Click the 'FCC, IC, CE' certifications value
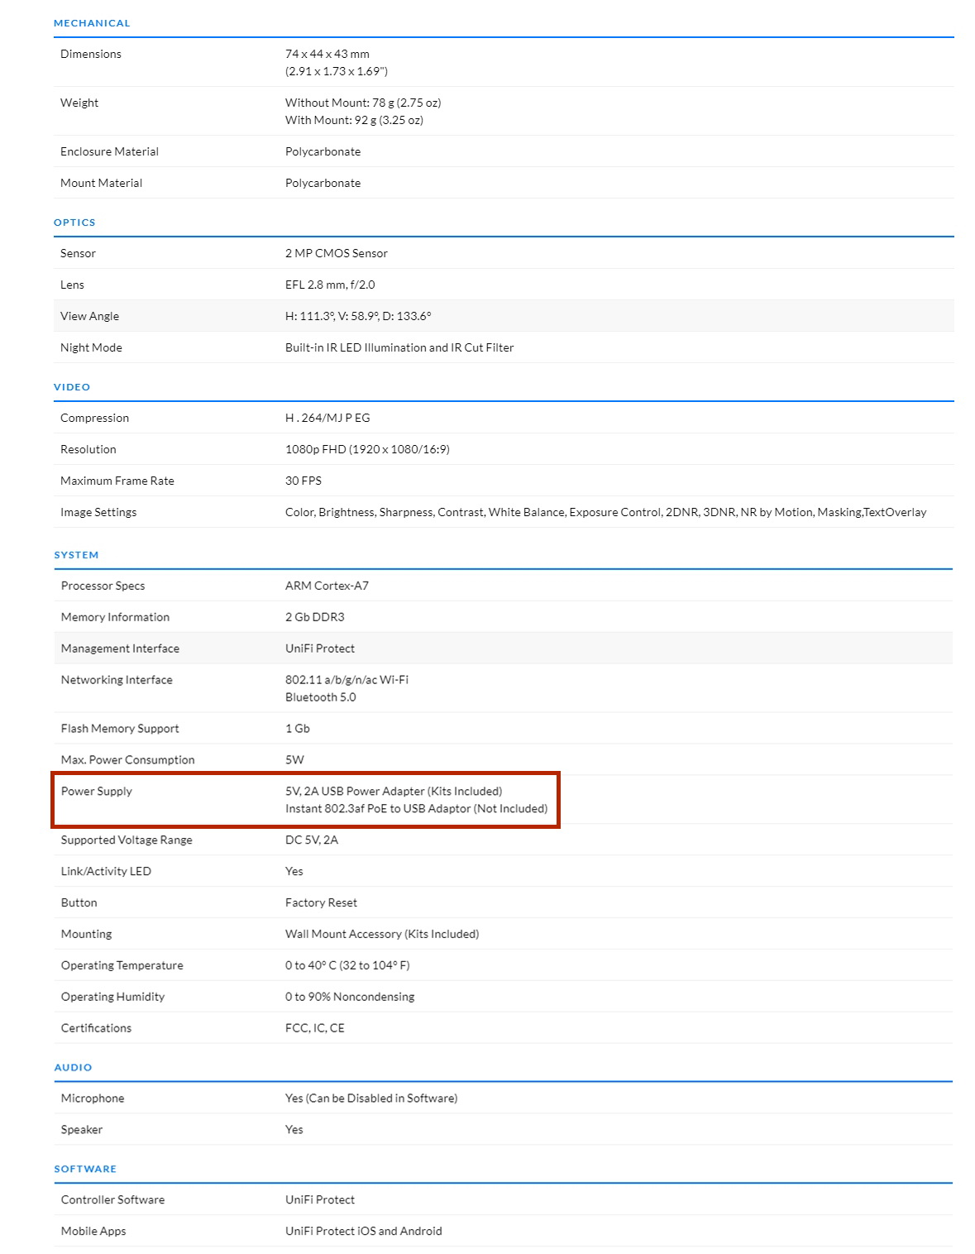The image size is (975, 1254). point(315,1029)
